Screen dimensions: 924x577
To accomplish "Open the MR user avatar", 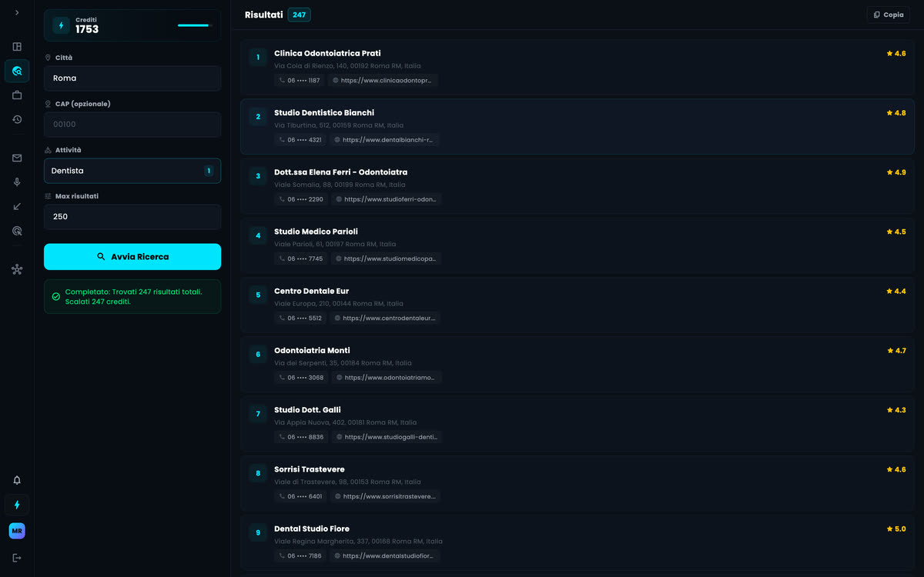I will point(17,531).
